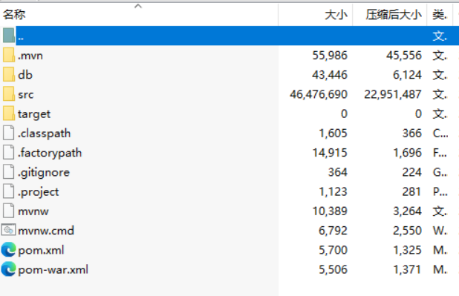Select the .factorypath file name
459x296 pixels.
click(50, 153)
